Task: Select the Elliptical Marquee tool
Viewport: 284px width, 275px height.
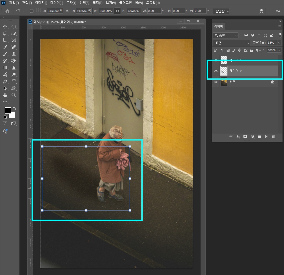Action: [14, 27]
